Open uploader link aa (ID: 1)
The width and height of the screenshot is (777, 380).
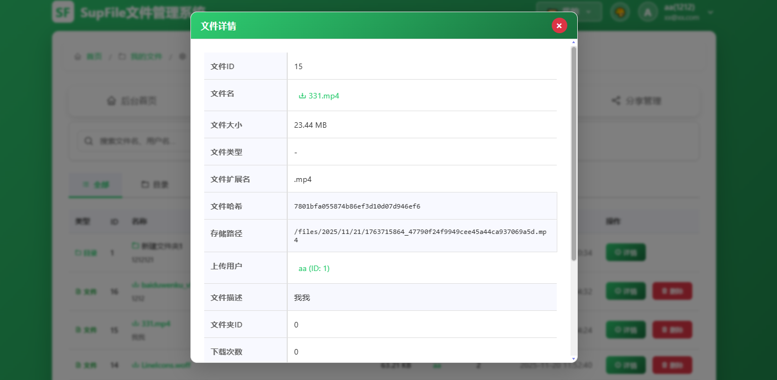coord(314,268)
